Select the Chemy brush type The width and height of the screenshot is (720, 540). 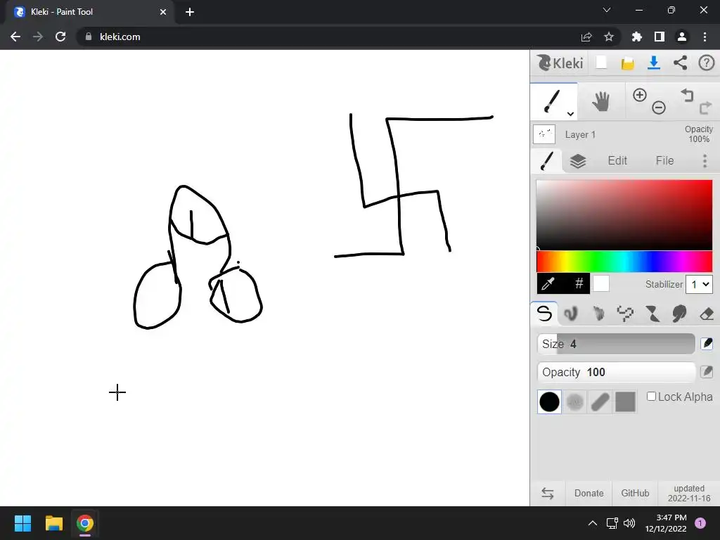click(x=652, y=314)
